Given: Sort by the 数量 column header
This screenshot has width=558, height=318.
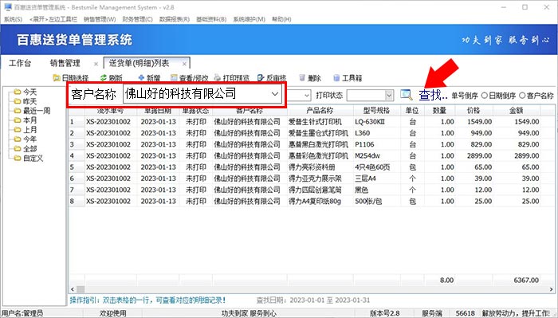Looking at the screenshot, I should 439,111.
